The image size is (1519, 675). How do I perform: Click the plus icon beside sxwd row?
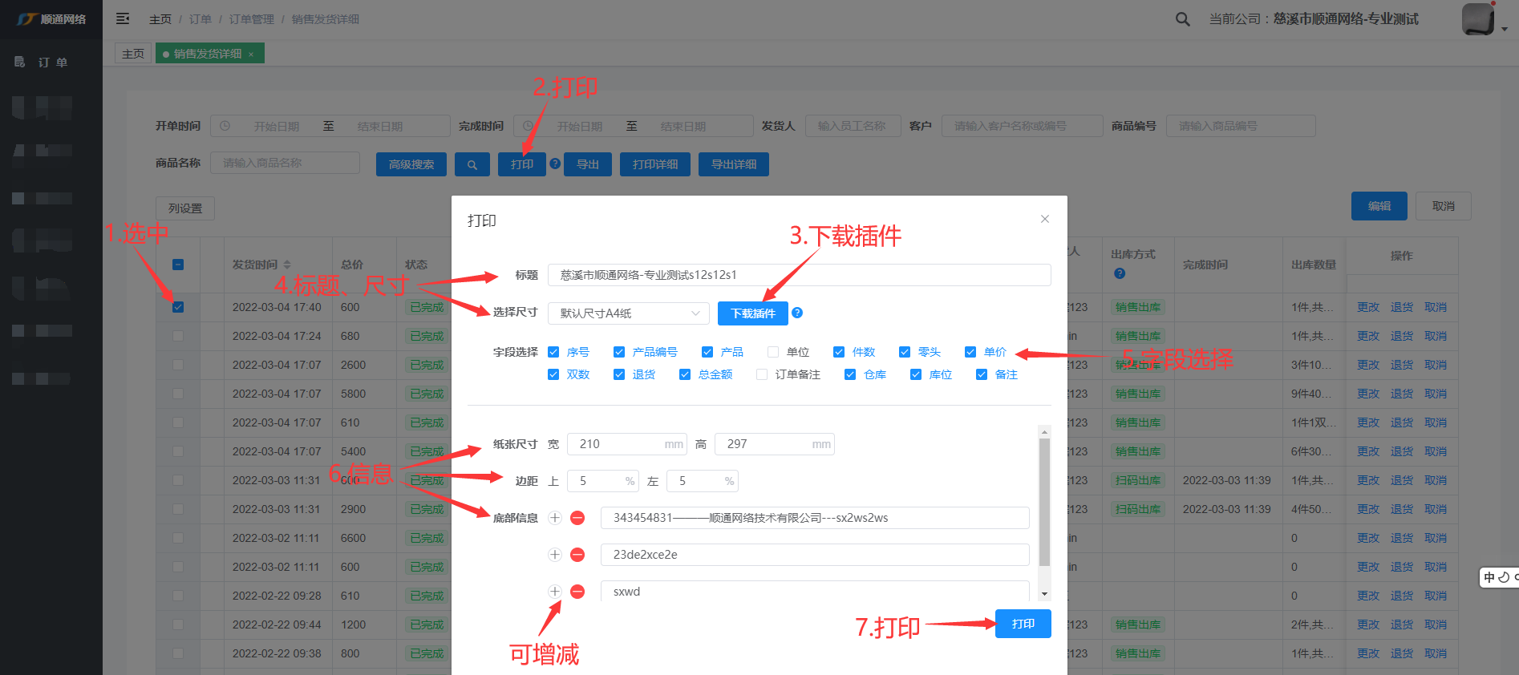click(x=554, y=592)
